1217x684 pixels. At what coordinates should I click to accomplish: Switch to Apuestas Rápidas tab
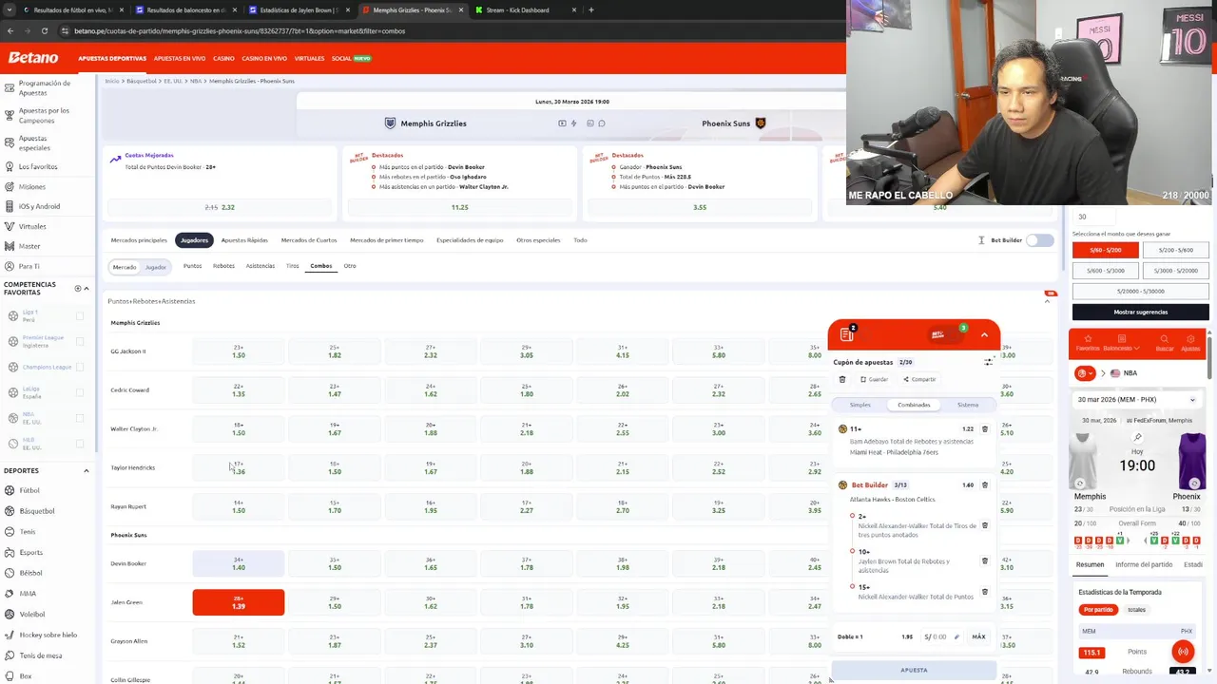(x=244, y=240)
